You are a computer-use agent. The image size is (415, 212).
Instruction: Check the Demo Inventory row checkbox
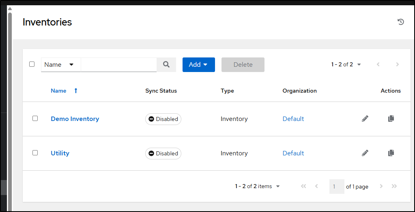click(x=35, y=118)
